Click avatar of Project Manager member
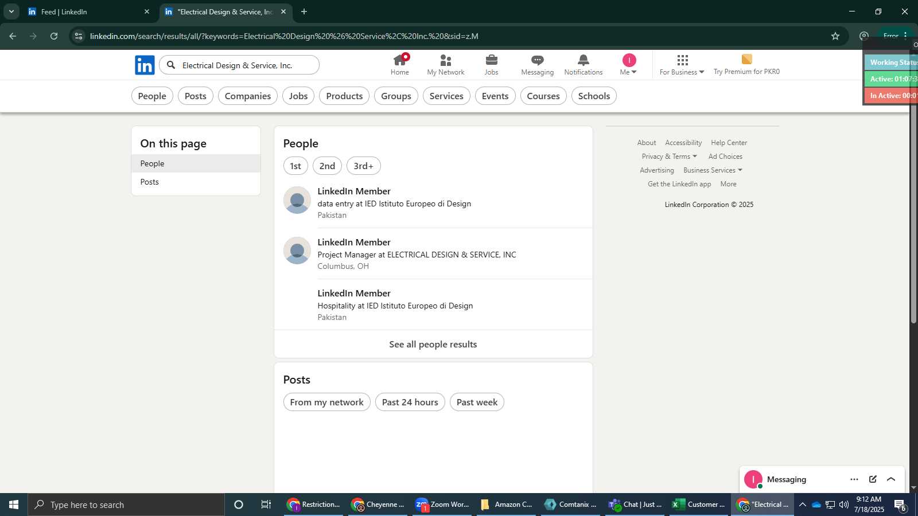918x516 pixels. click(297, 251)
